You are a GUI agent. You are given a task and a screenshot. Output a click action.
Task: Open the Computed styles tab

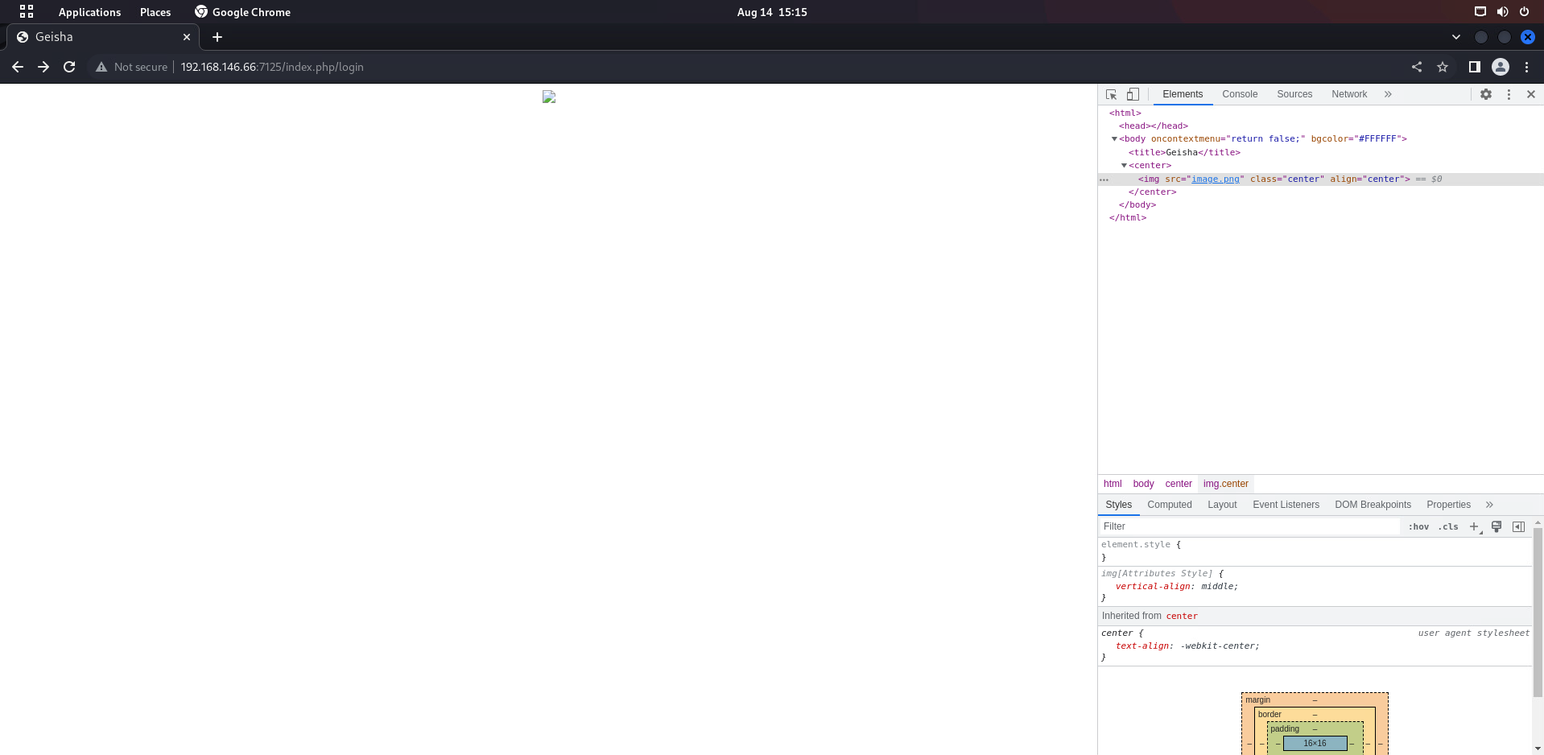[1170, 505]
